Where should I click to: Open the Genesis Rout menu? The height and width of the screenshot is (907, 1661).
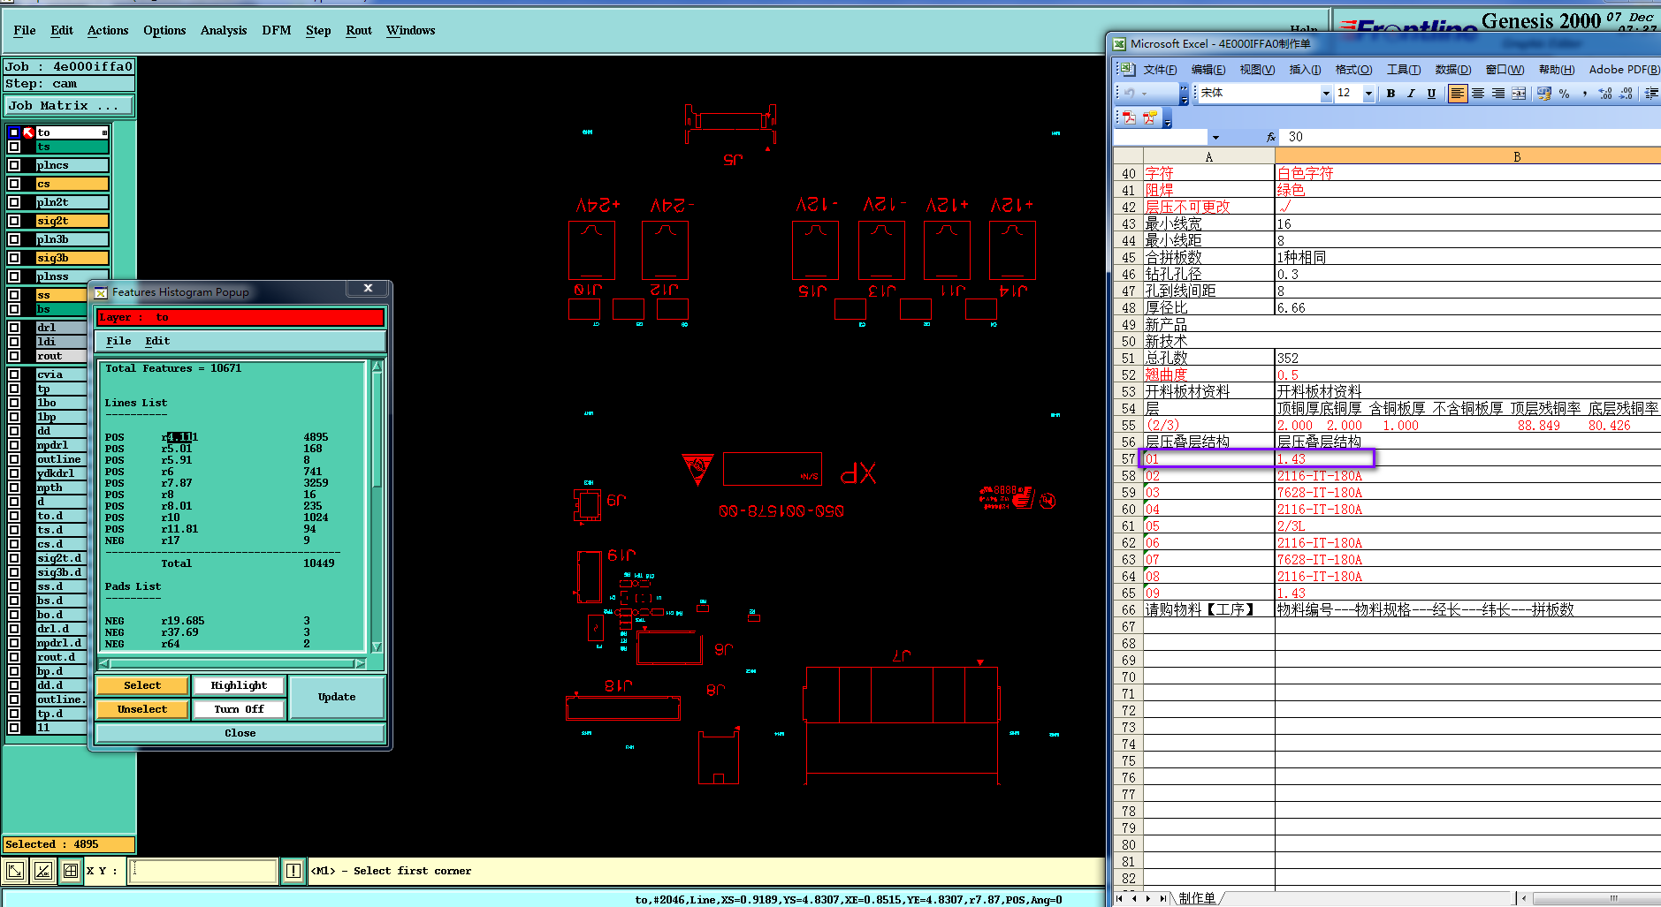[x=359, y=30]
